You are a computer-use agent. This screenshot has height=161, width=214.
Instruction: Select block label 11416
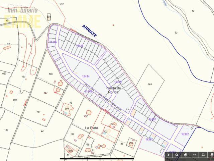[x=53, y=42]
